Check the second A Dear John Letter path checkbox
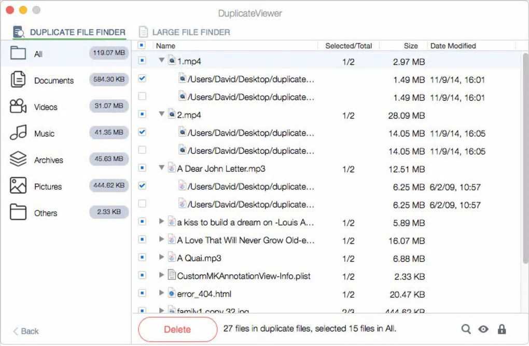 pos(142,204)
